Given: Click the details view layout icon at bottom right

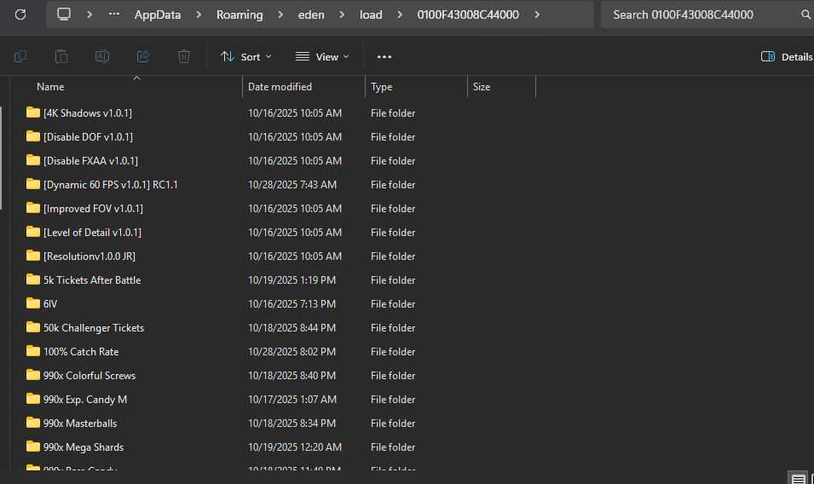Looking at the screenshot, I should click(x=799, y=479).
